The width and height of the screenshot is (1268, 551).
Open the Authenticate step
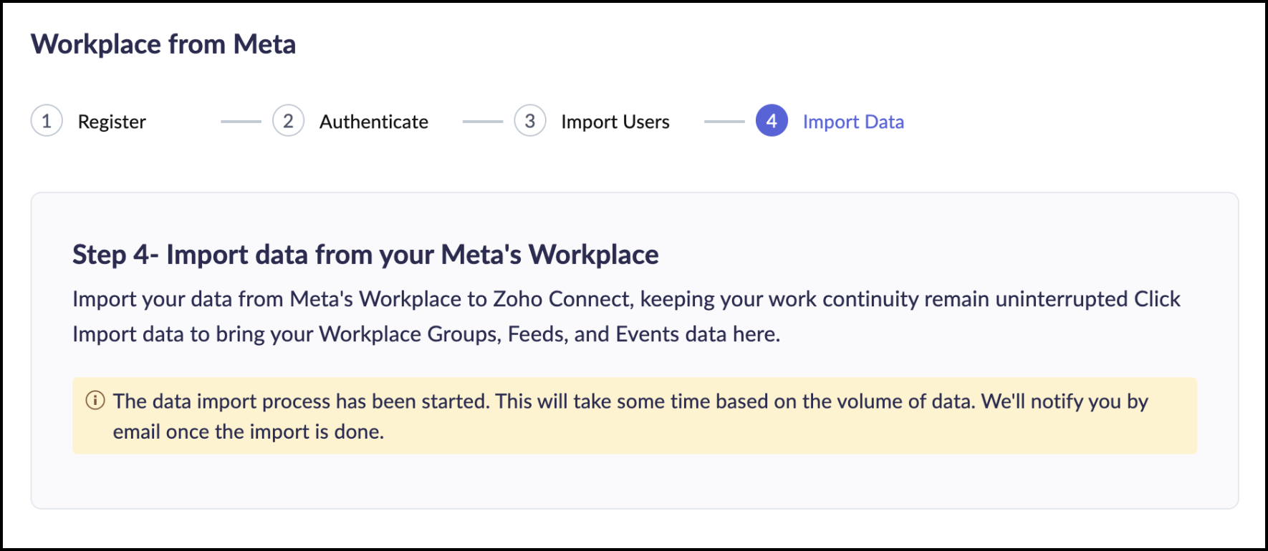click(374, 122)
